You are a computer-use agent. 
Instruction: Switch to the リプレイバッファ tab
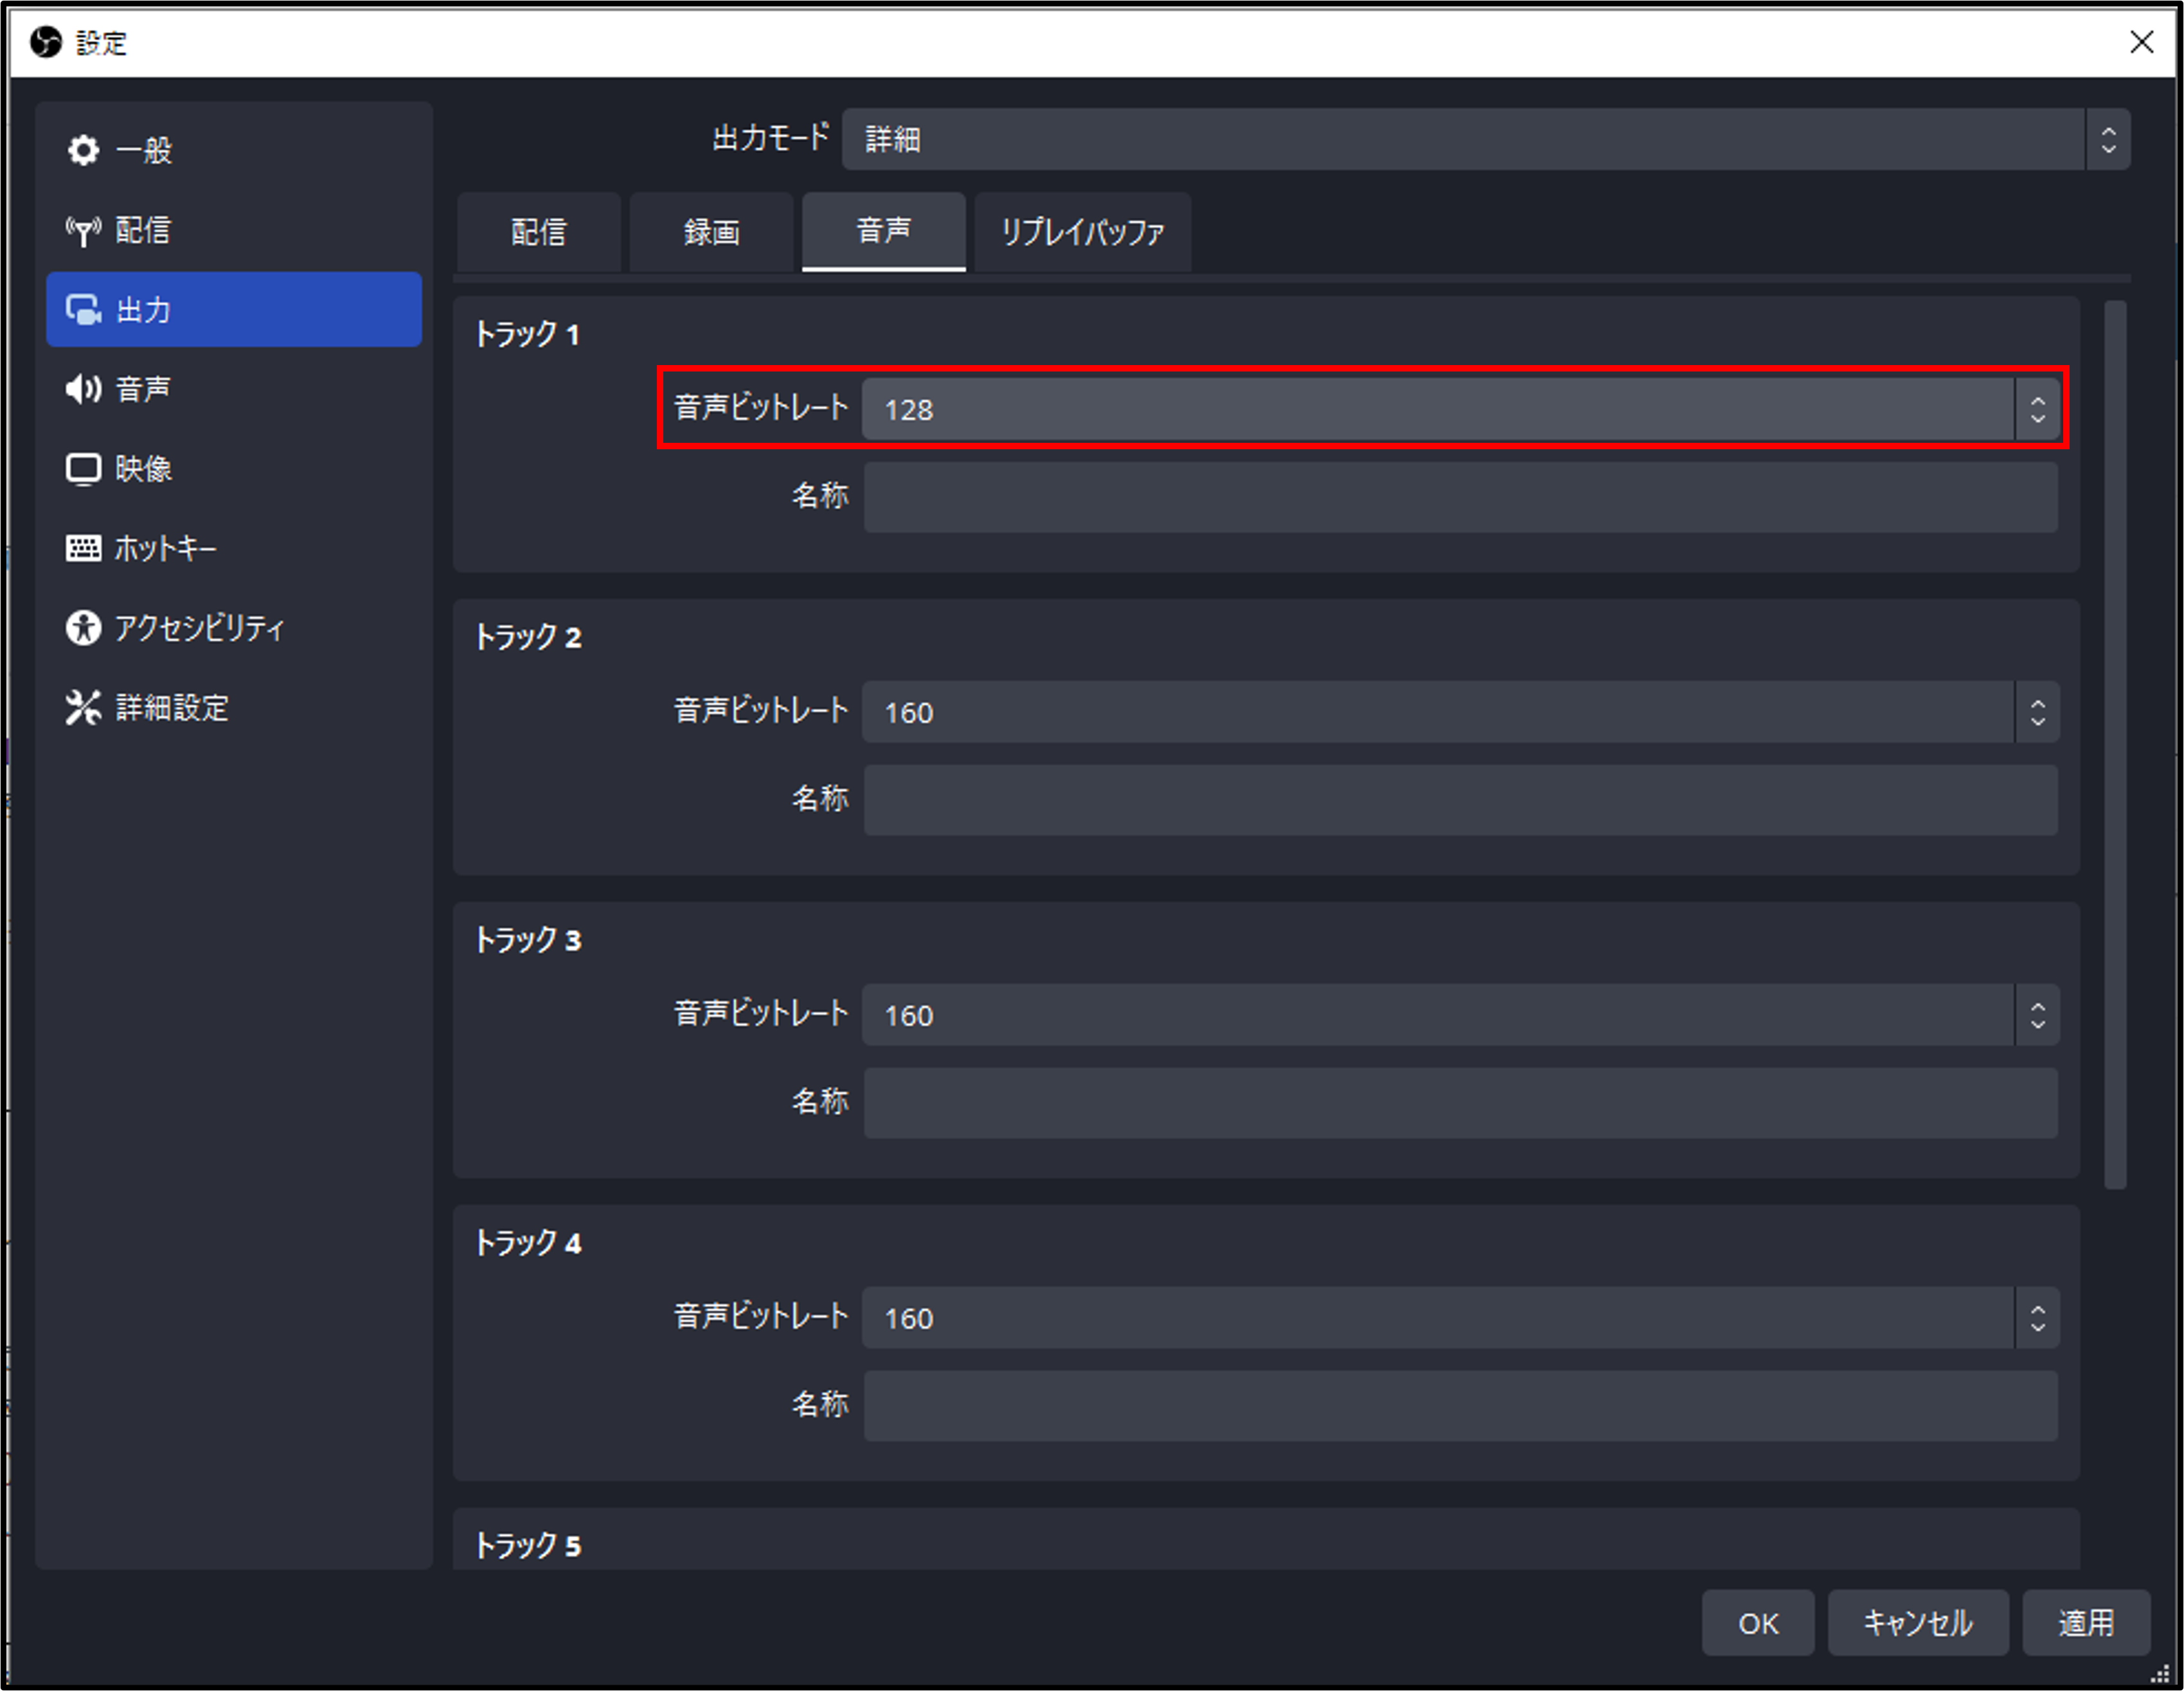[x=1082, y=232]
